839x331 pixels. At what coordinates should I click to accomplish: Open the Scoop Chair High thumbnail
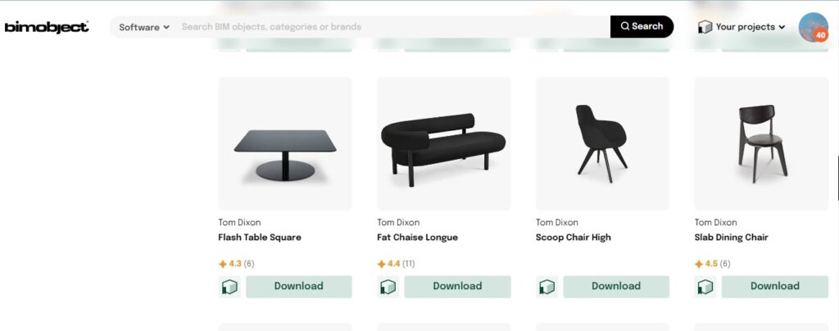(x=602, y=143)
